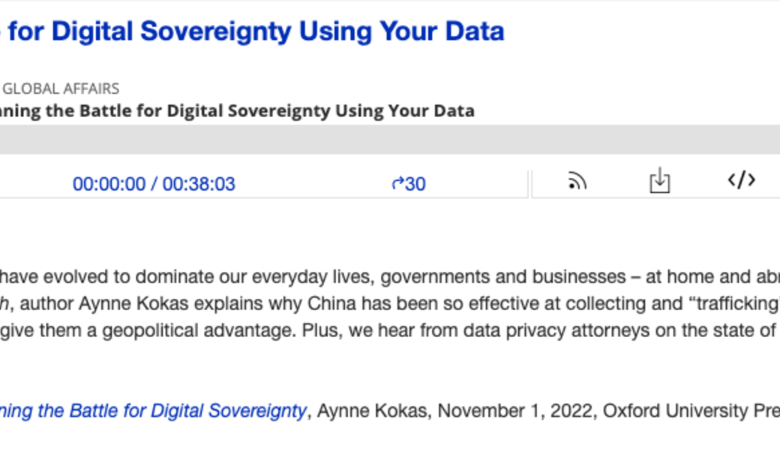Image resolution: width=780 pixels, height=452 pixels.
Task: Open the podcast RSS feed icon
Action: pos(576,181)
